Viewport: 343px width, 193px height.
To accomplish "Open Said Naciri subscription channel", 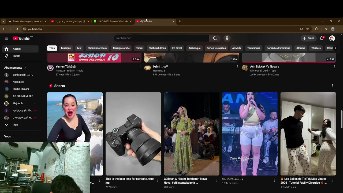I will click(x=20, y=75).
